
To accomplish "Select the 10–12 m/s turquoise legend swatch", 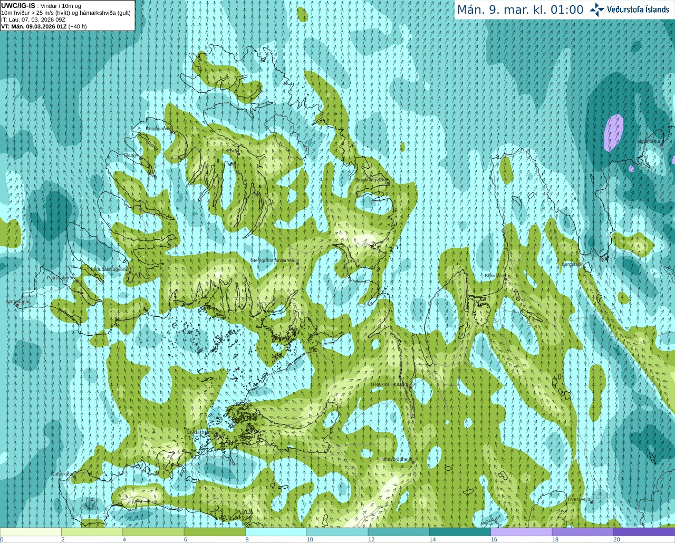I will (337, 532).
